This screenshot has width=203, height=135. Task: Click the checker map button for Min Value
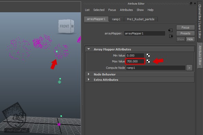[x=148, y=55]
